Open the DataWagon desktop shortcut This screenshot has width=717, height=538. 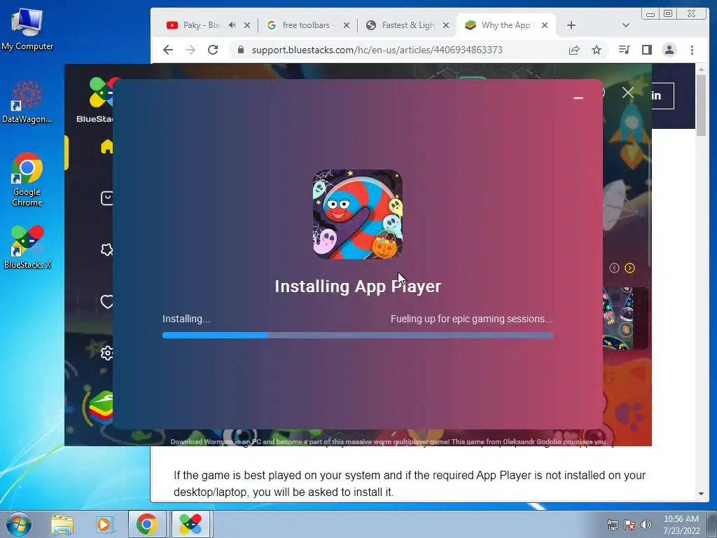point(27,102)
